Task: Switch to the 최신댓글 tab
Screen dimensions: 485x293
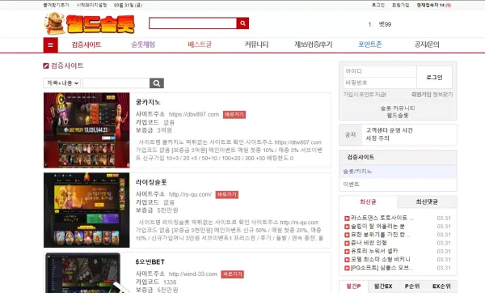Action: [x=427, y=202]
